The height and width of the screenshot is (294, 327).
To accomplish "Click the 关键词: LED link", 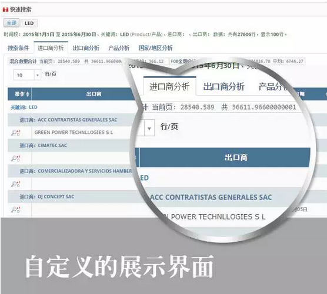I will tap(24, 107).
